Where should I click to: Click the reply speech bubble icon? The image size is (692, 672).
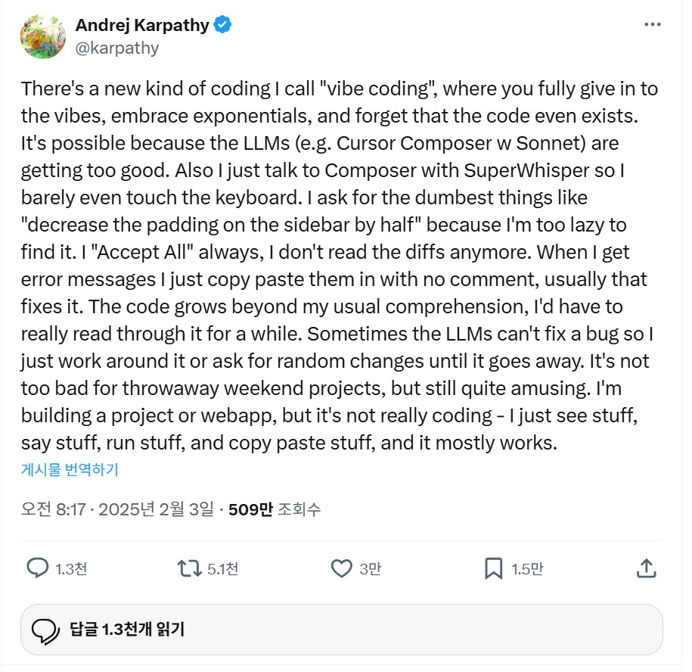(x=38, y=568)
